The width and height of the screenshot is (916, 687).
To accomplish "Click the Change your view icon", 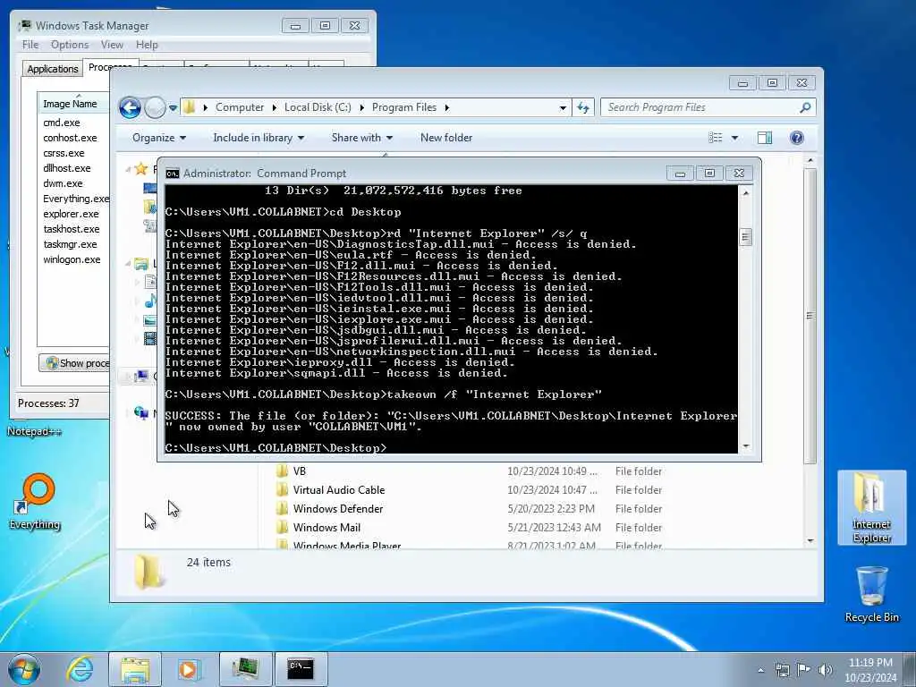I will (x=715, y=138).
